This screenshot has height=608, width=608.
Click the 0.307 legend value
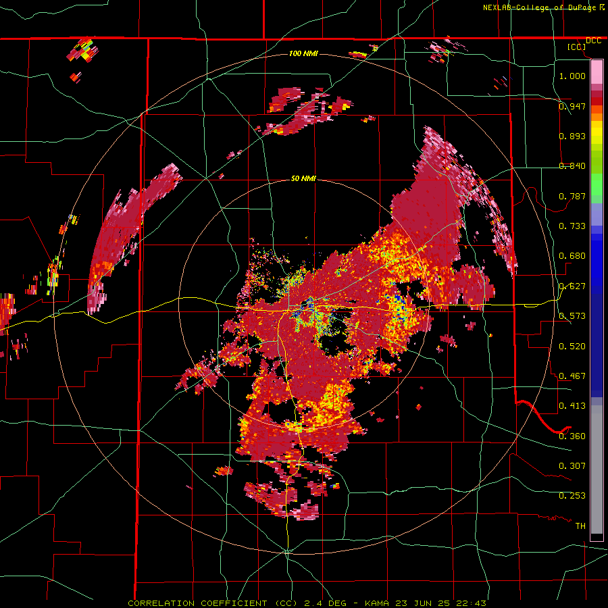(572, 466)
